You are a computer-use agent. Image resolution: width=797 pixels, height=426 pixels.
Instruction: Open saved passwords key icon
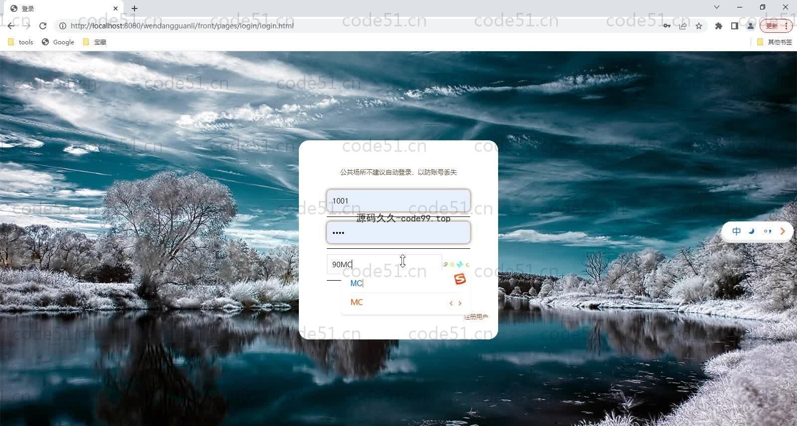click(x=666, y=26)
